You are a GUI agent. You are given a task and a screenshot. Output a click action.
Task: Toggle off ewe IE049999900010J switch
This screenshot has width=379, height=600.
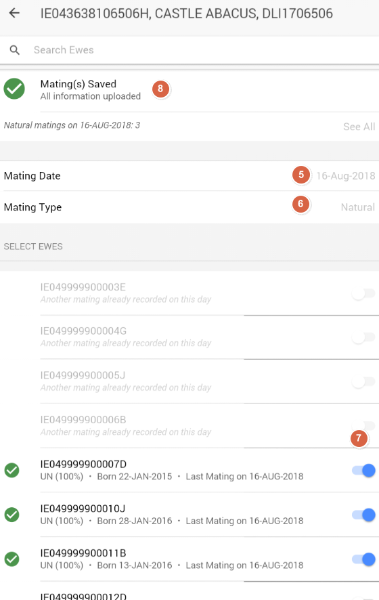click(x=363, y=515)
